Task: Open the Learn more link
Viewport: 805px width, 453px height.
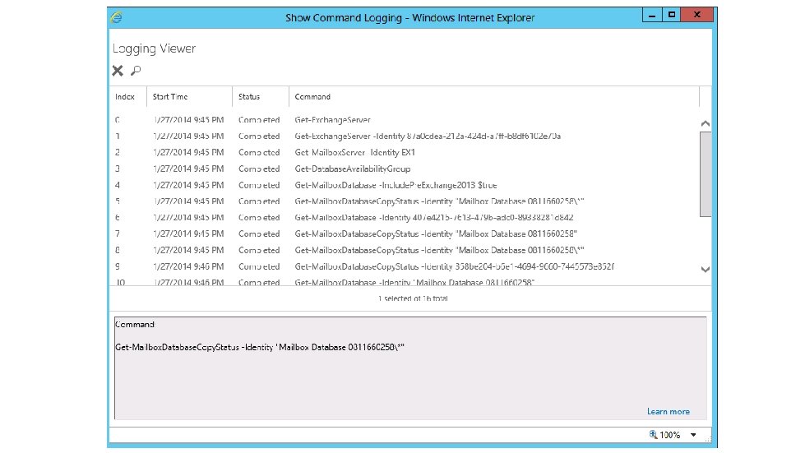Action: click(668, 411)
